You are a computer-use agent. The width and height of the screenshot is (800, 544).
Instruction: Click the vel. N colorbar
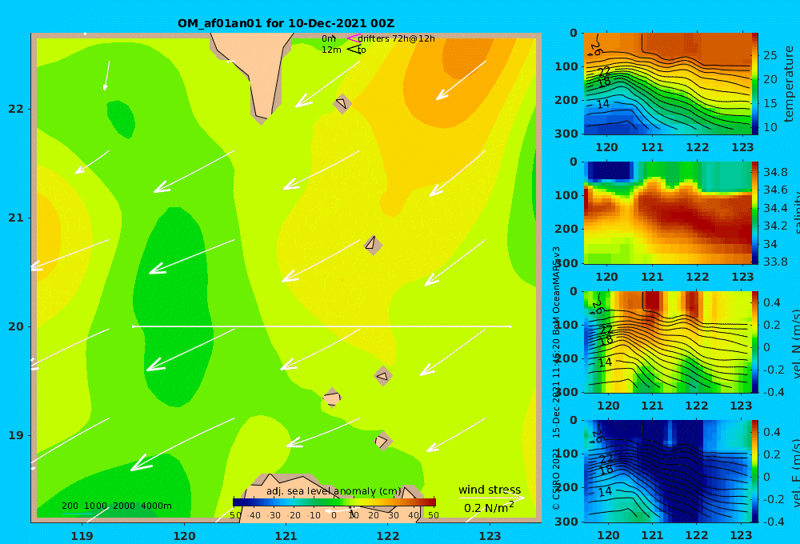click(755, 342)
